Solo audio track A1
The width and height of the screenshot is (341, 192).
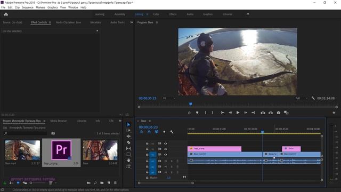[172, 161]
